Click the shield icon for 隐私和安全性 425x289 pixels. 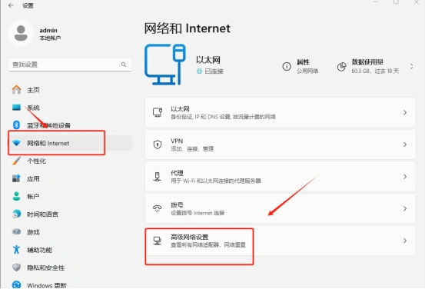pos(17,267)
